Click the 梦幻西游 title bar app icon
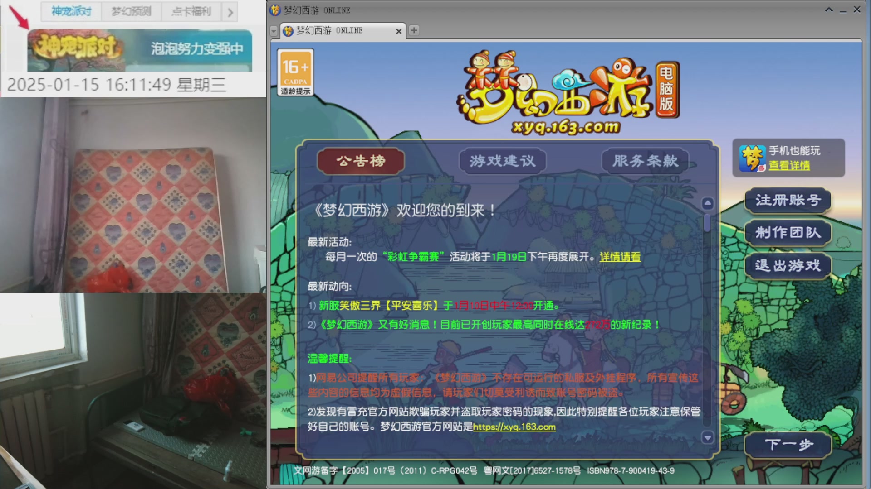Screen dimensions: 871x489 coord(275,10)
